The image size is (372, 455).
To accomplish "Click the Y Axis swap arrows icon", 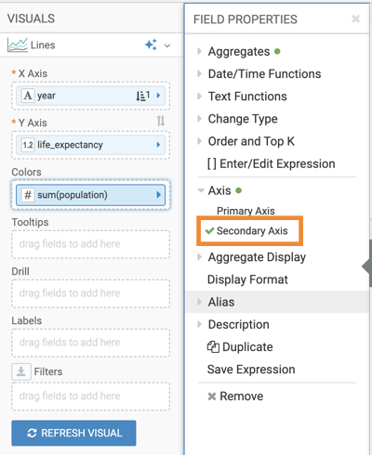I will pyautogui.click(x=161, y=121).
